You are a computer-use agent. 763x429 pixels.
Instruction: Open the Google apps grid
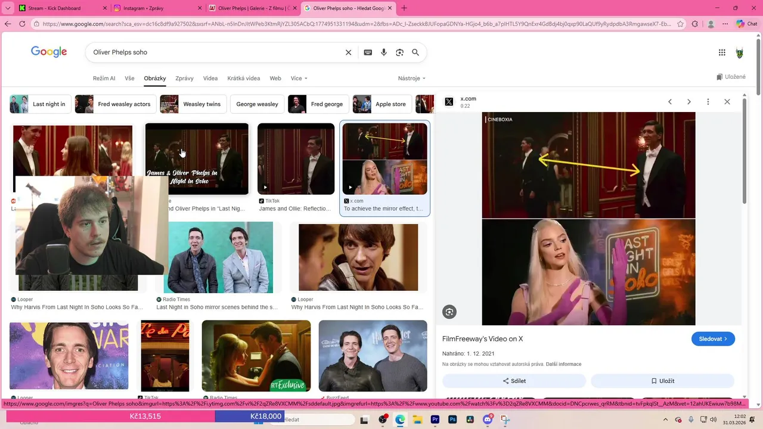coord(722,52)
